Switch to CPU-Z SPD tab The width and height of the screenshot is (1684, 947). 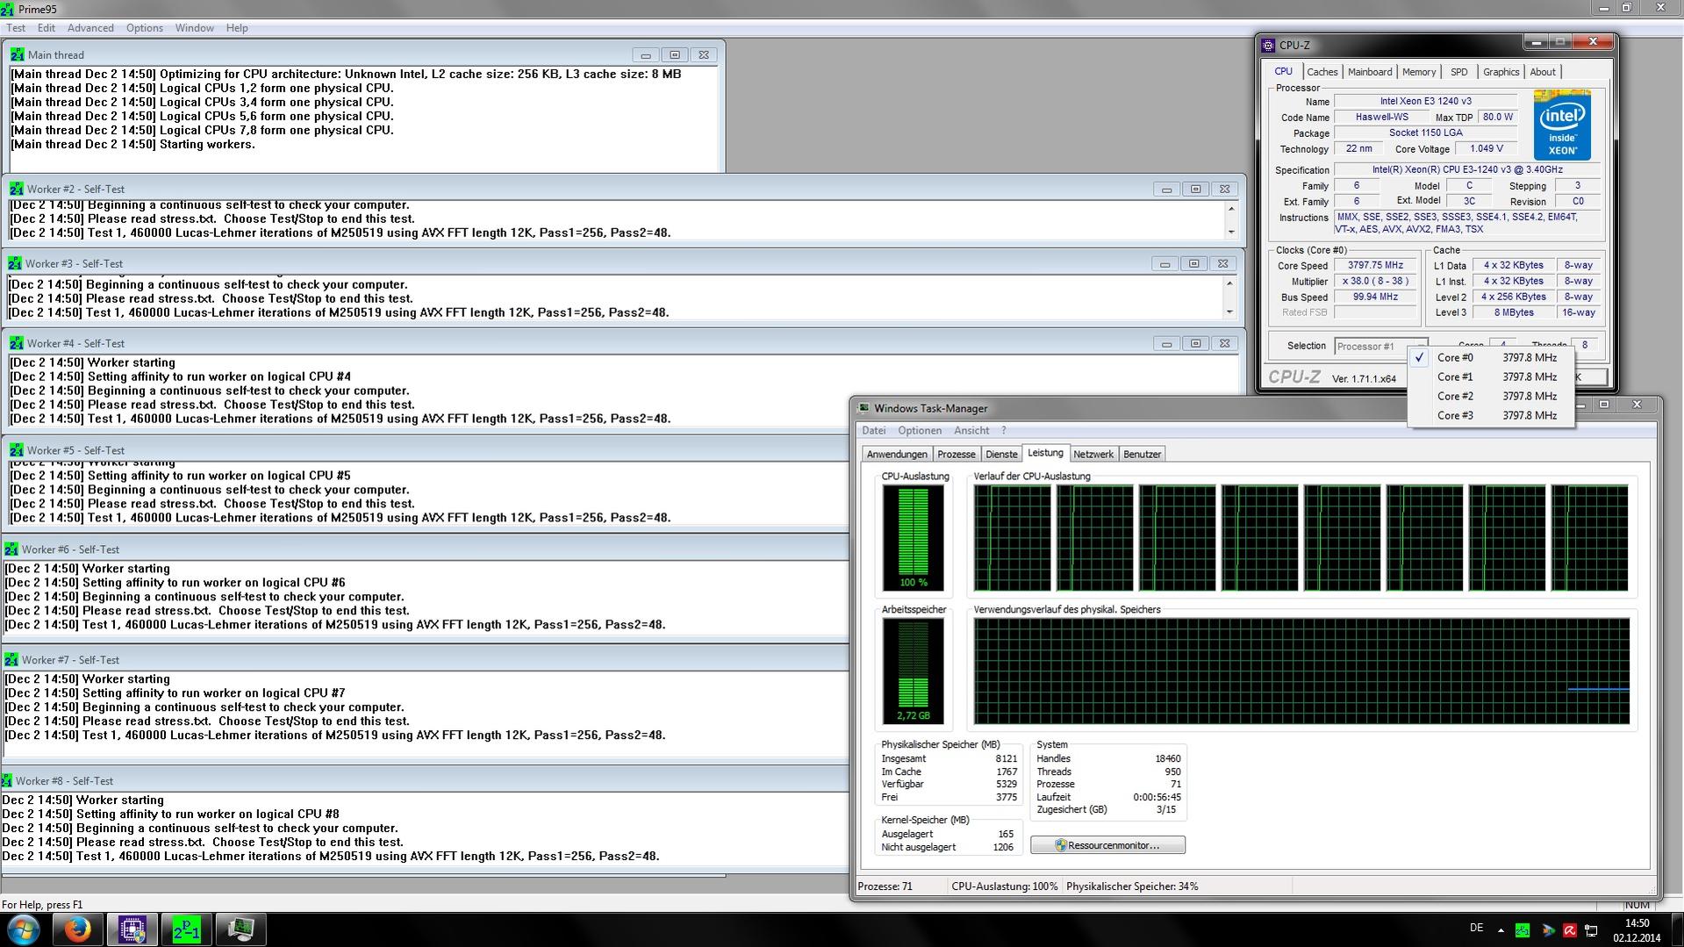1459,73
